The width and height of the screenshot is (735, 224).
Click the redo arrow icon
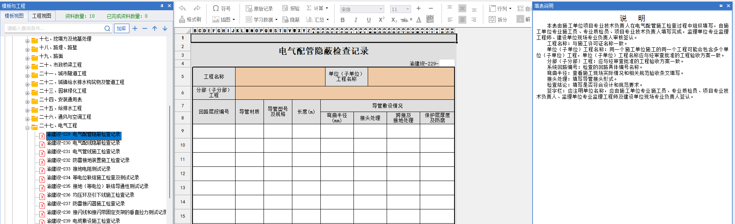pos(197,8)
